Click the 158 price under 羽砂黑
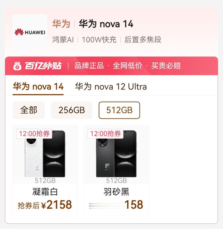Screen dimensions: 223x230 pos(134,205)
